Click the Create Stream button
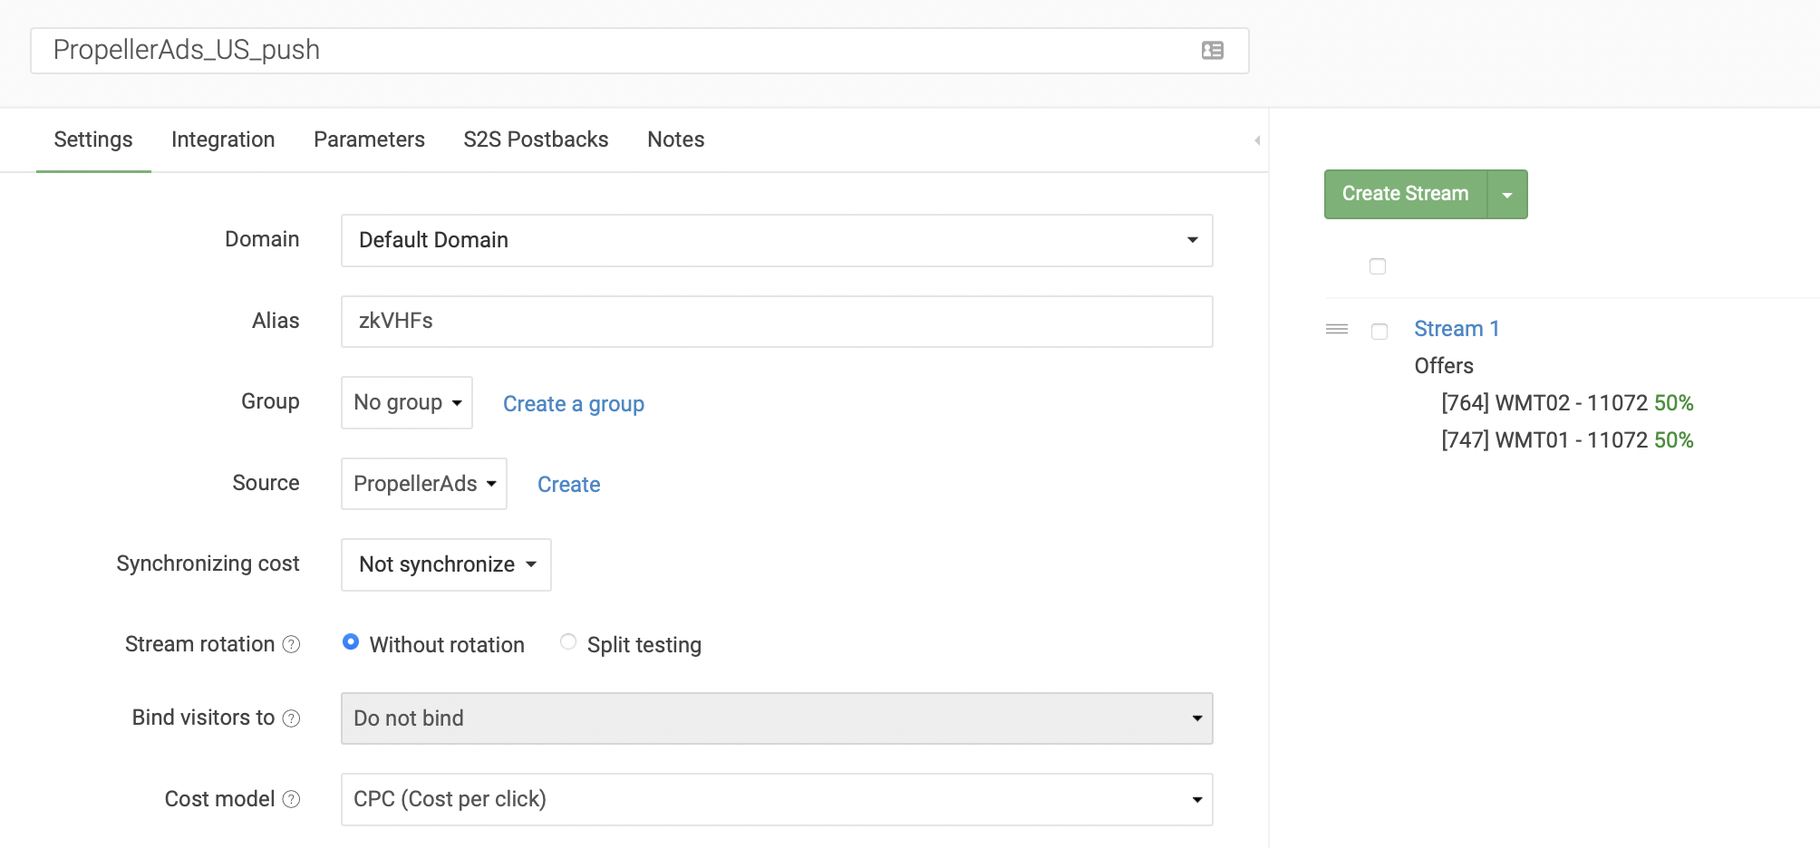The image size is (1820, 848). pyautogui.click(x=1406, y=194)
